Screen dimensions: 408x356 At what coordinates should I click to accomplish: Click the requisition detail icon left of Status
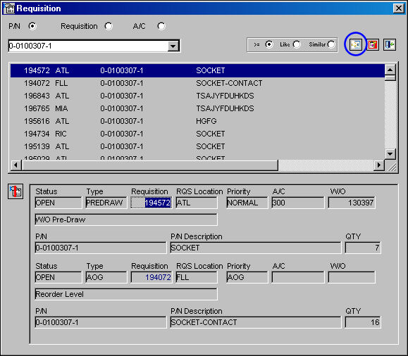(x=16, y=191)
